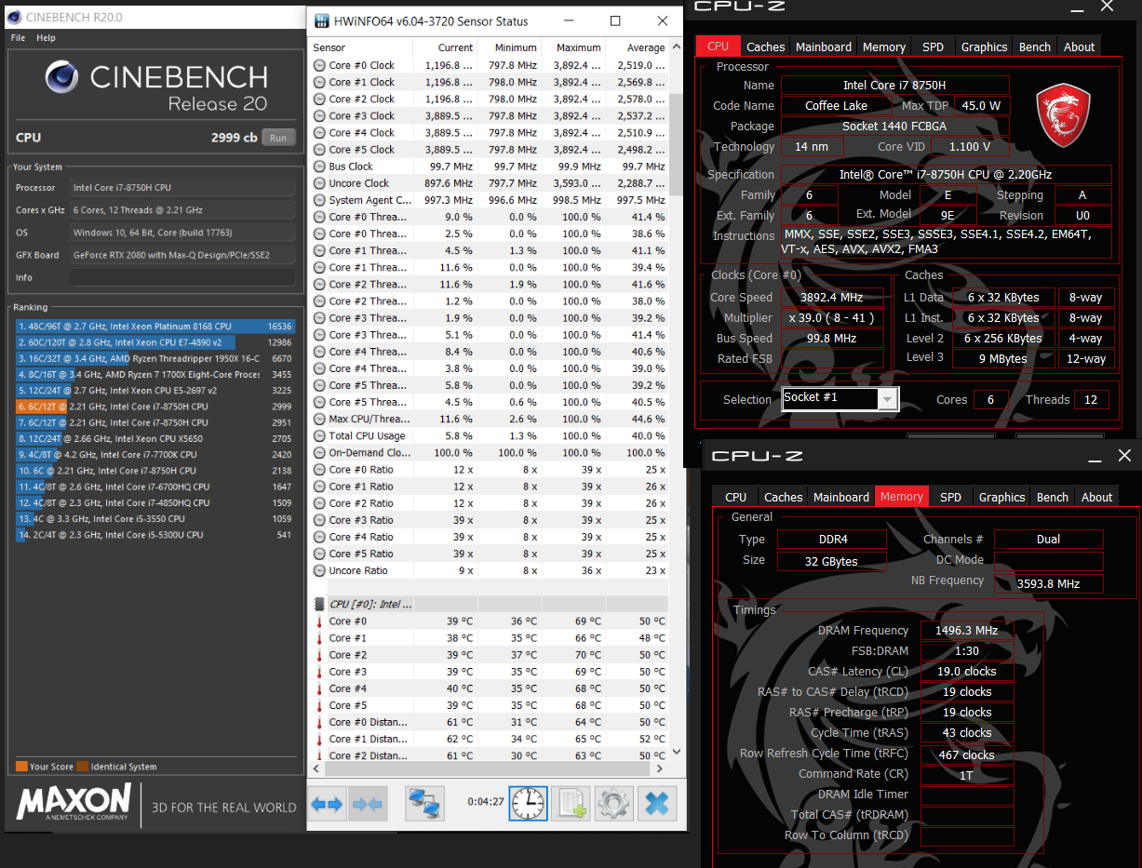Switch to Caches tab in CPU-Z processor window
Image resolution: width=1142 pixels, height=868 pixels.
point(765,47)
